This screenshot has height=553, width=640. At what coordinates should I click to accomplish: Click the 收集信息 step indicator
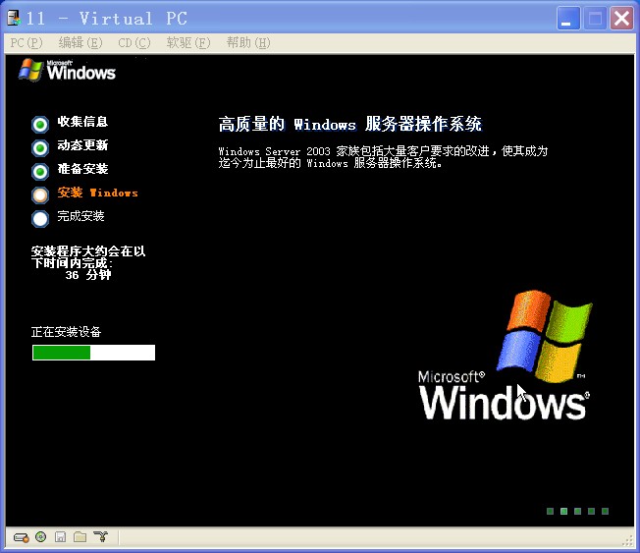[x=40, y=124]
